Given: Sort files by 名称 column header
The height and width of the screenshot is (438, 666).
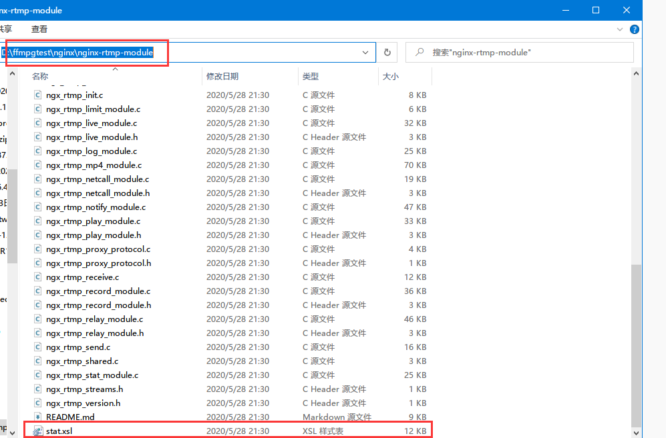Looking at the screenshot, I should click(40, 76).
